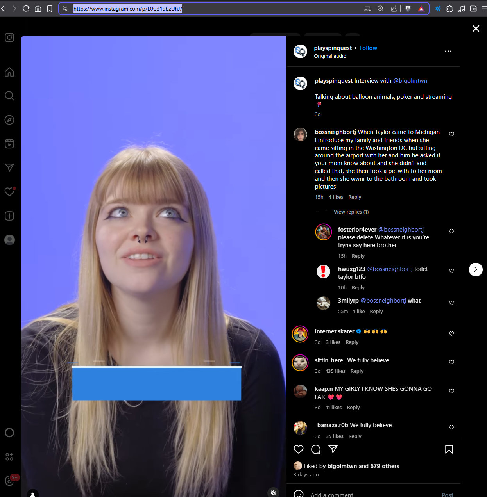This screenshot has width=487, height=497.
Task: Open the profile avatar in the sidebar
Action: click(x=9, y=240)
